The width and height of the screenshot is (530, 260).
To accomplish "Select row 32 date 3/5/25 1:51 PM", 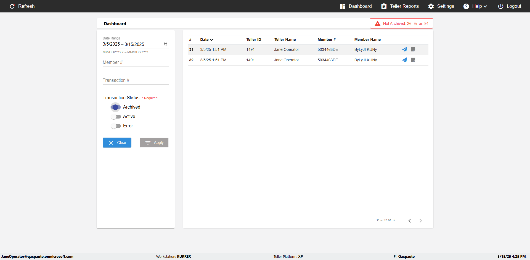I will point(213,60).
